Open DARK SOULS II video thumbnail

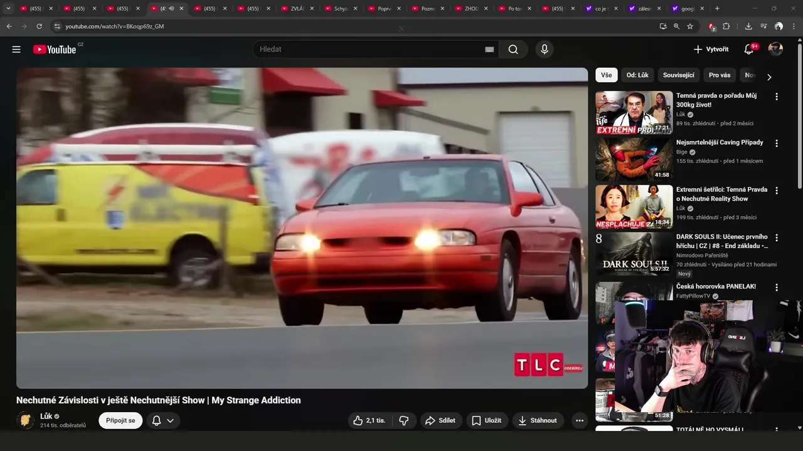pyautogui.click(x=634, y=253)
